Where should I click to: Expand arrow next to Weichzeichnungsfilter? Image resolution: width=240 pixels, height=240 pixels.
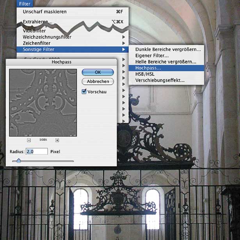click(124, 37)
